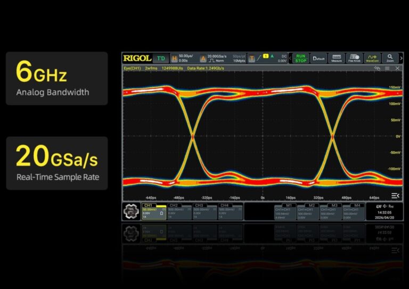This screenshot has height=289, width=409.
Task: Open the eye window hamburger menu
Action: point(387,68)
